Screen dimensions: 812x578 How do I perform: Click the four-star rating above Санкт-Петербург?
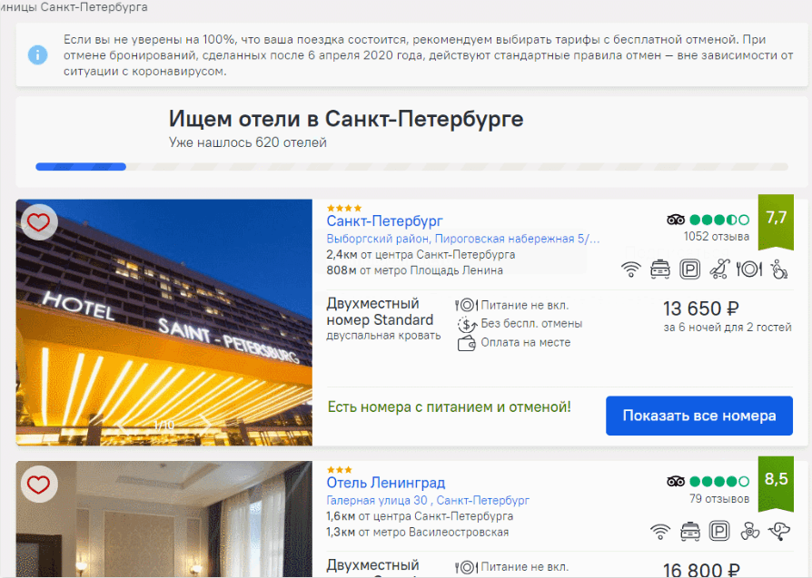[x=344, y=208]
